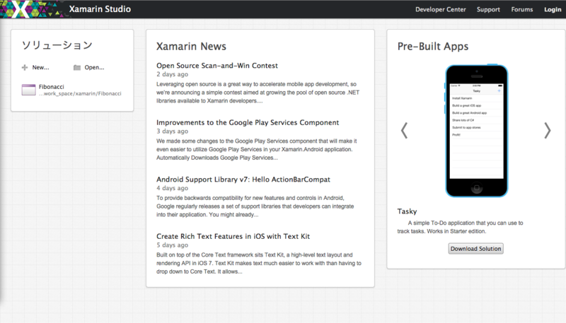Click the Fibonacci solution path text
The image size is (566, 323).
tap(80, 93)
